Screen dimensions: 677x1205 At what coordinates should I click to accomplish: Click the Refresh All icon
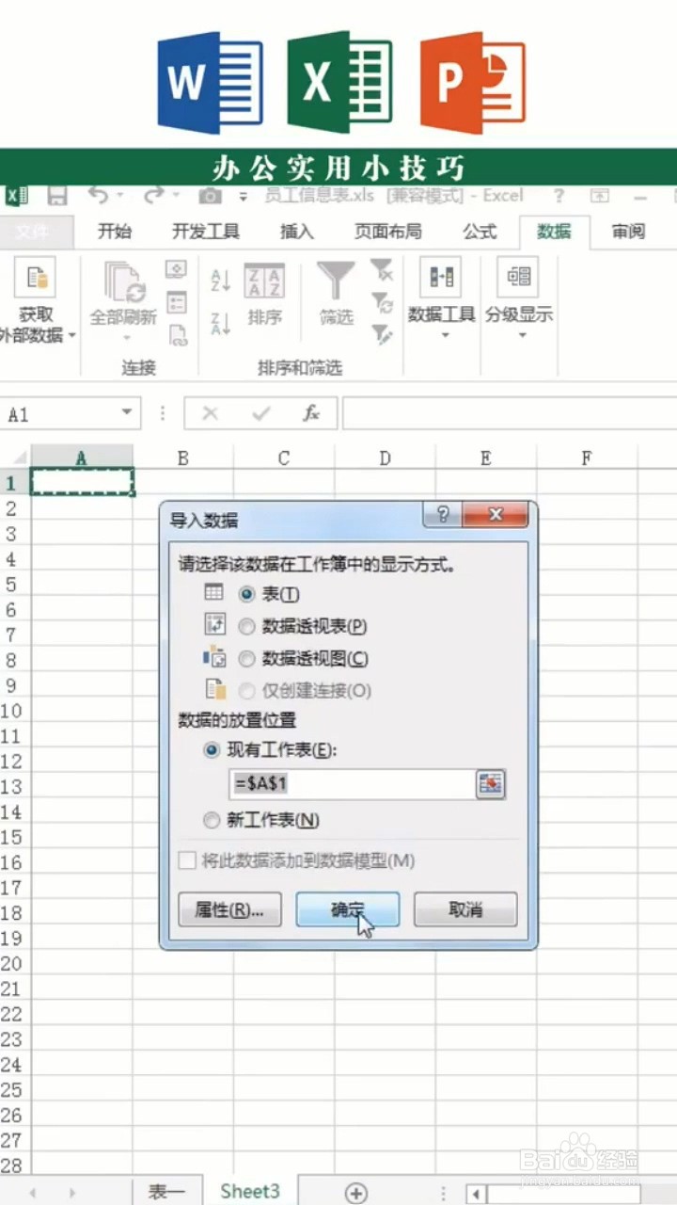tap(124, 281)
